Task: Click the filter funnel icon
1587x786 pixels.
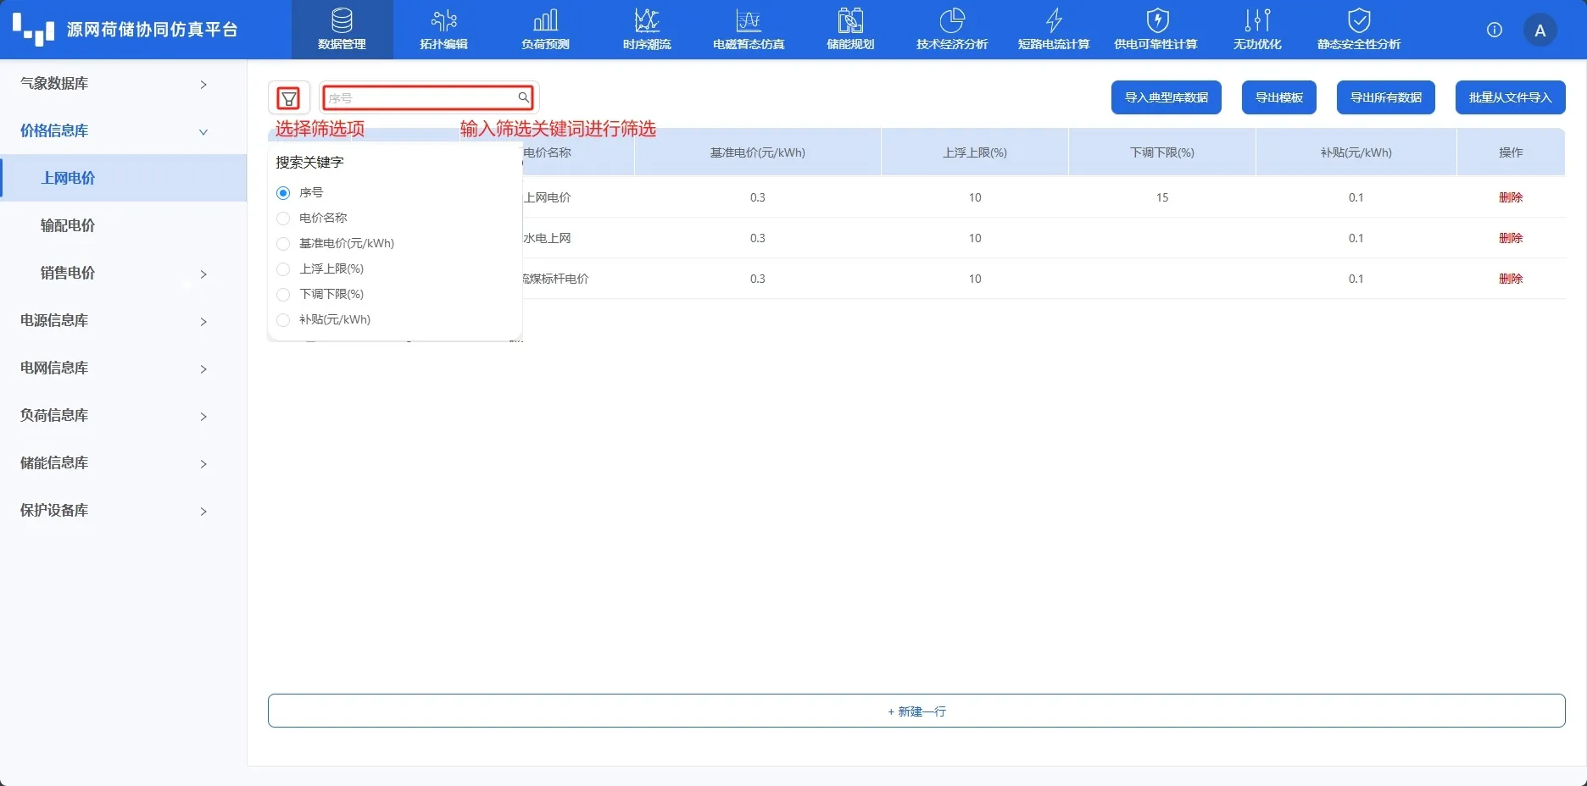Action: (288, 98)
